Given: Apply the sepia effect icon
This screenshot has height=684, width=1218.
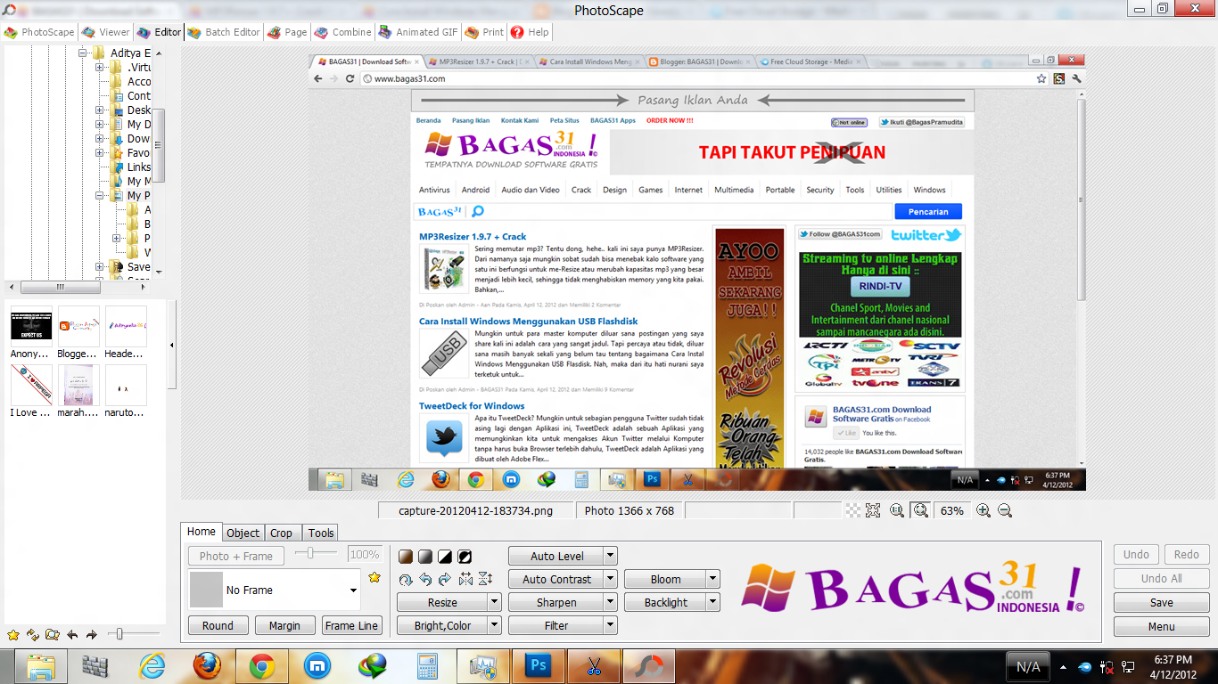Looking at the screenshot, I should coord(406,556).
